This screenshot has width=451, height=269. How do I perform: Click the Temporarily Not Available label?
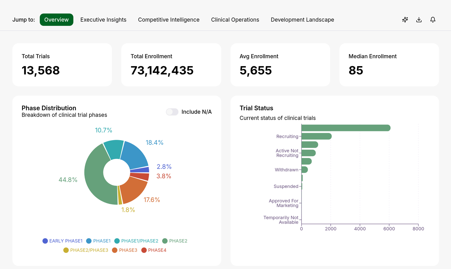(x=281, y=220)
